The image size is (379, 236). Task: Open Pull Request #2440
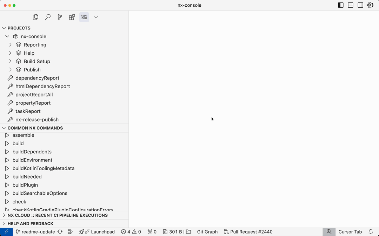248,232
